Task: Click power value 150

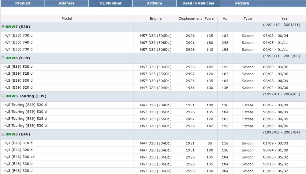Action: [x=210, y=171]
